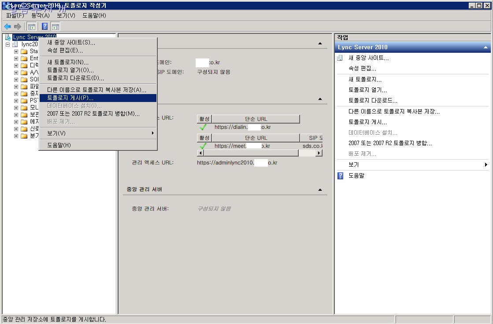
Task: Collapse the Lync Server 2010 actions header
Action: coord(486,47)
